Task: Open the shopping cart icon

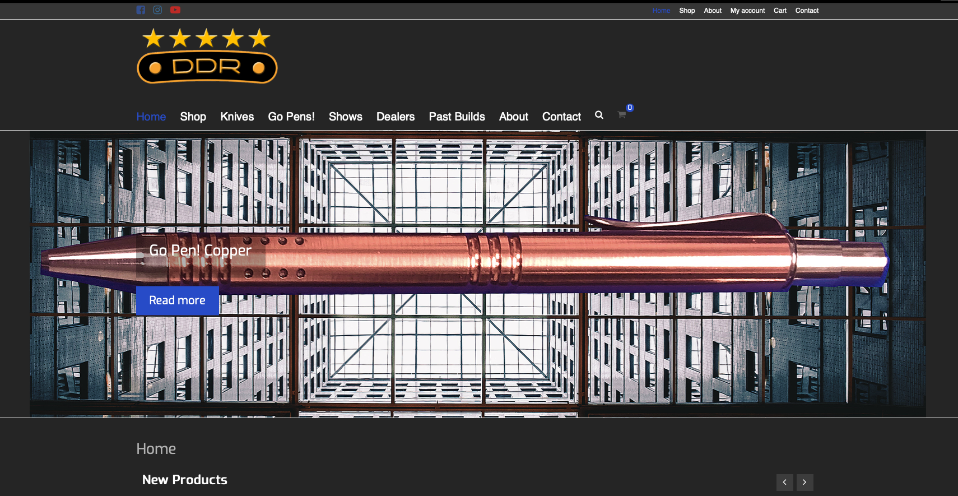Action: tap(622, 115)
